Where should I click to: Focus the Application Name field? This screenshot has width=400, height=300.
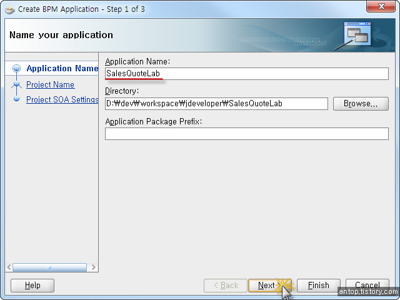[247, 74]
